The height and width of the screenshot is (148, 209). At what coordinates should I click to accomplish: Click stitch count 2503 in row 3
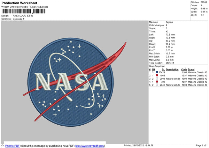[x=162, y=79]
